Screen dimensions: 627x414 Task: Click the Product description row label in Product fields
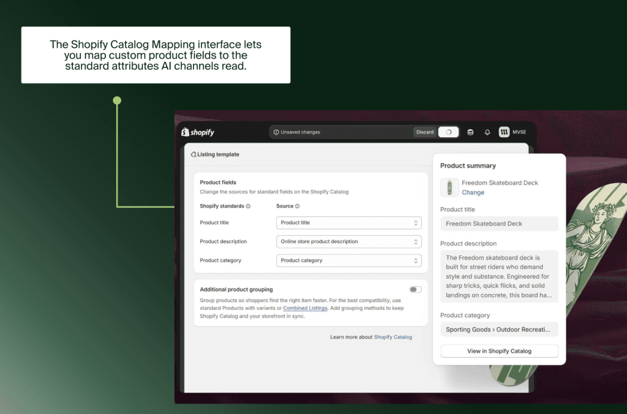[223, 241]
